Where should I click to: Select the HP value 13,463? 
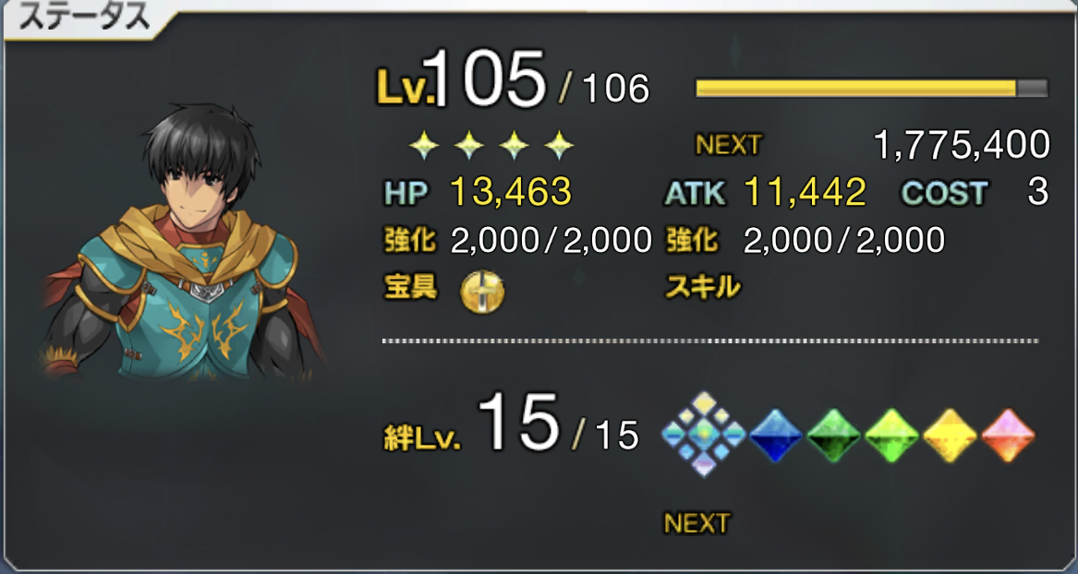(511, 193)
